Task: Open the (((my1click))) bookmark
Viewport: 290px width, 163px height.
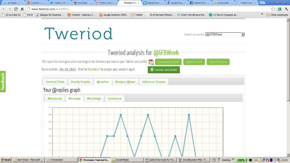Action: (11, 15)
